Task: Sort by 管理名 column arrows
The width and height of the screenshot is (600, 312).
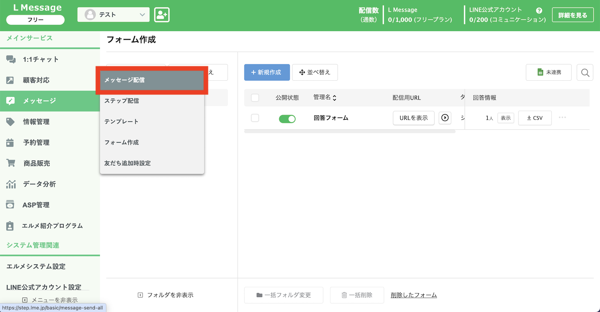Action: (335, 98)
